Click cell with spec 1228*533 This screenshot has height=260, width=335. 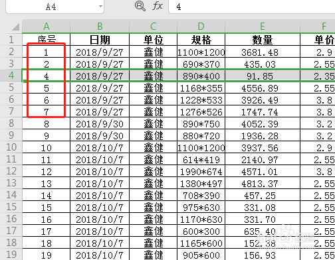pyautogui.click(x=201, y=99)
